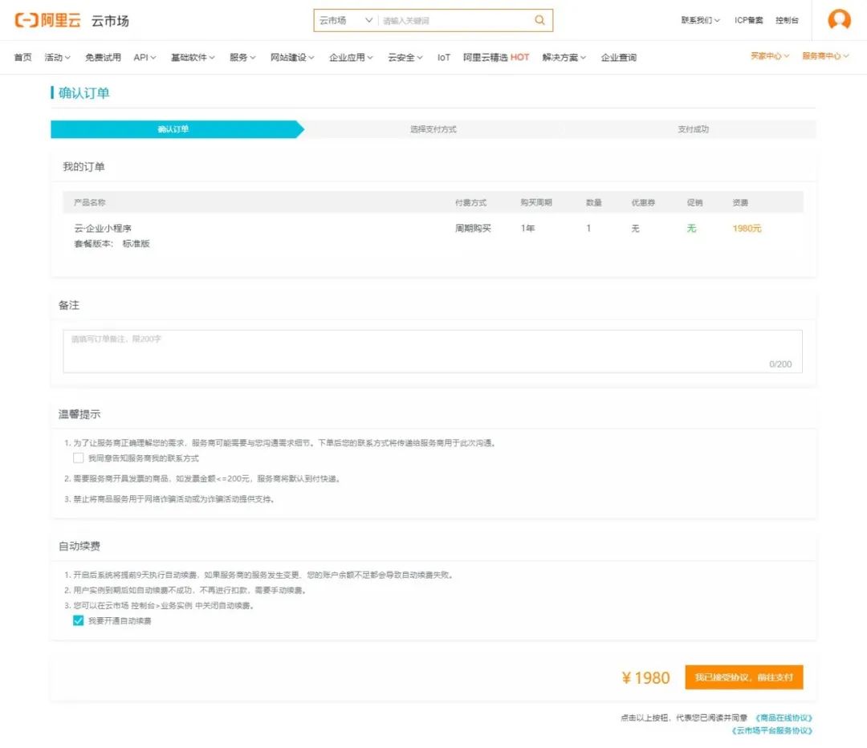
Task: Open the ICP备案 link
Action: pos(749,20)
